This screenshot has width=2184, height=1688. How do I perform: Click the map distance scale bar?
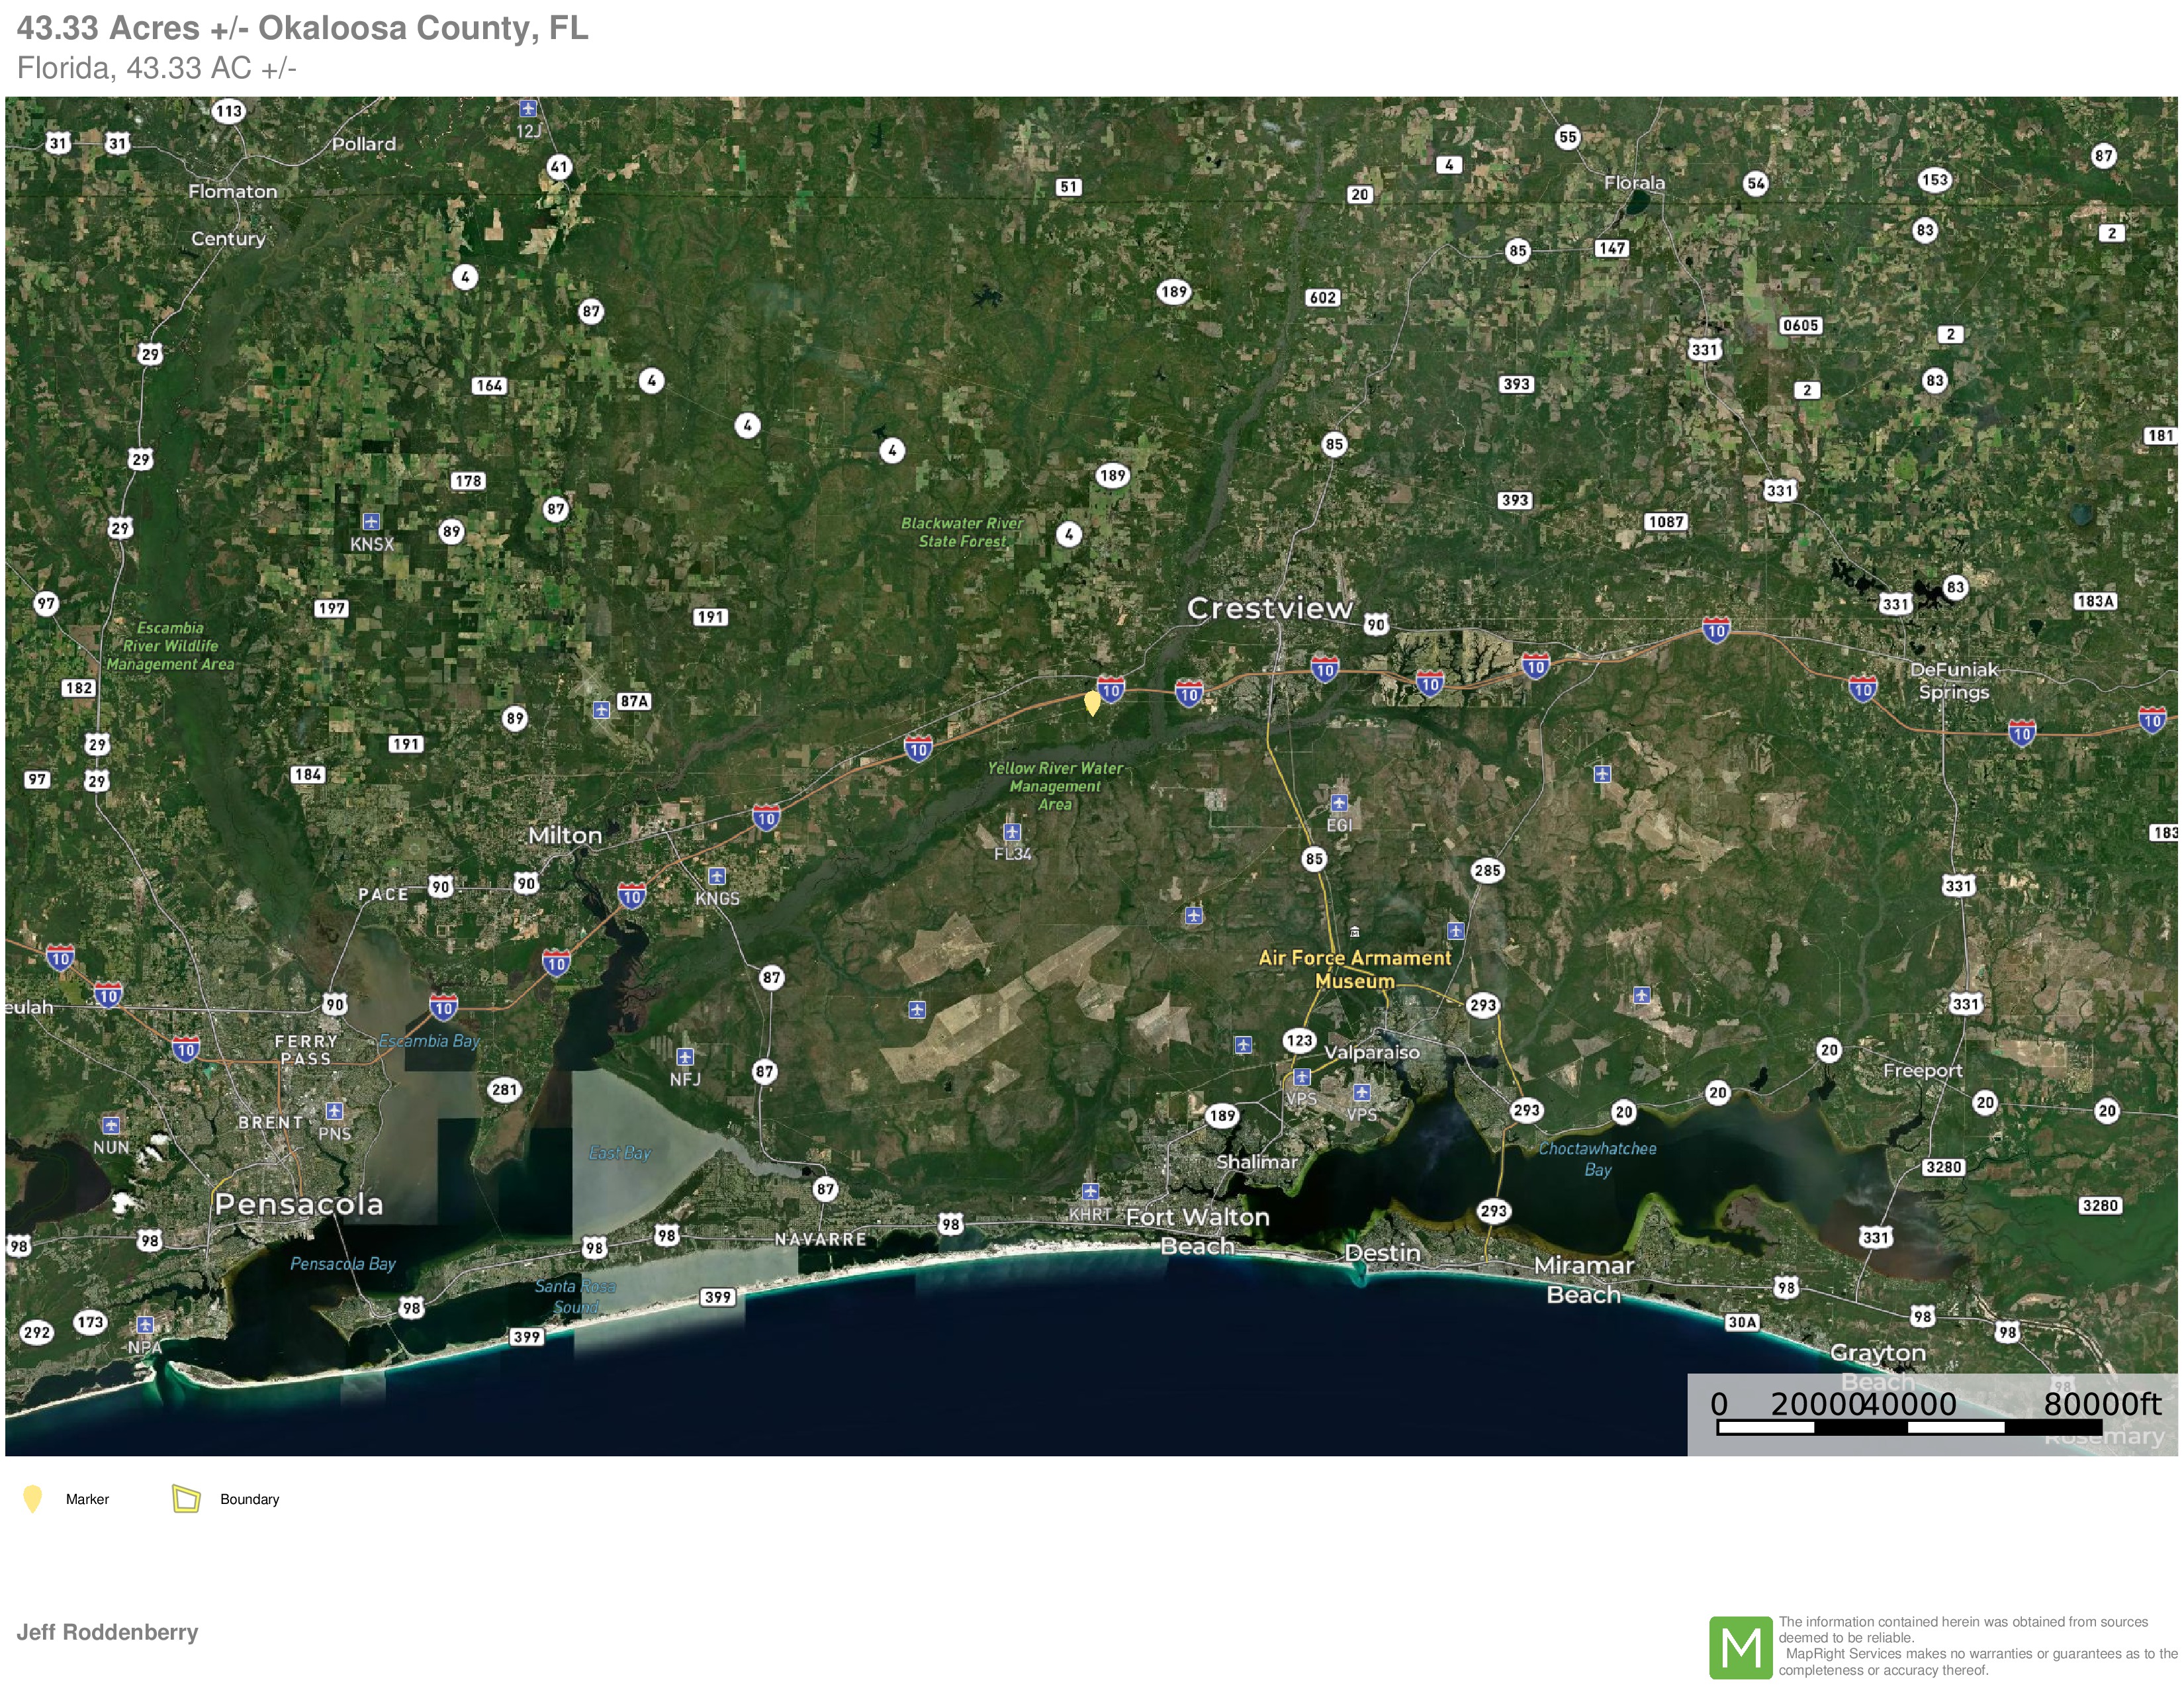(x=1909, y=1427)
